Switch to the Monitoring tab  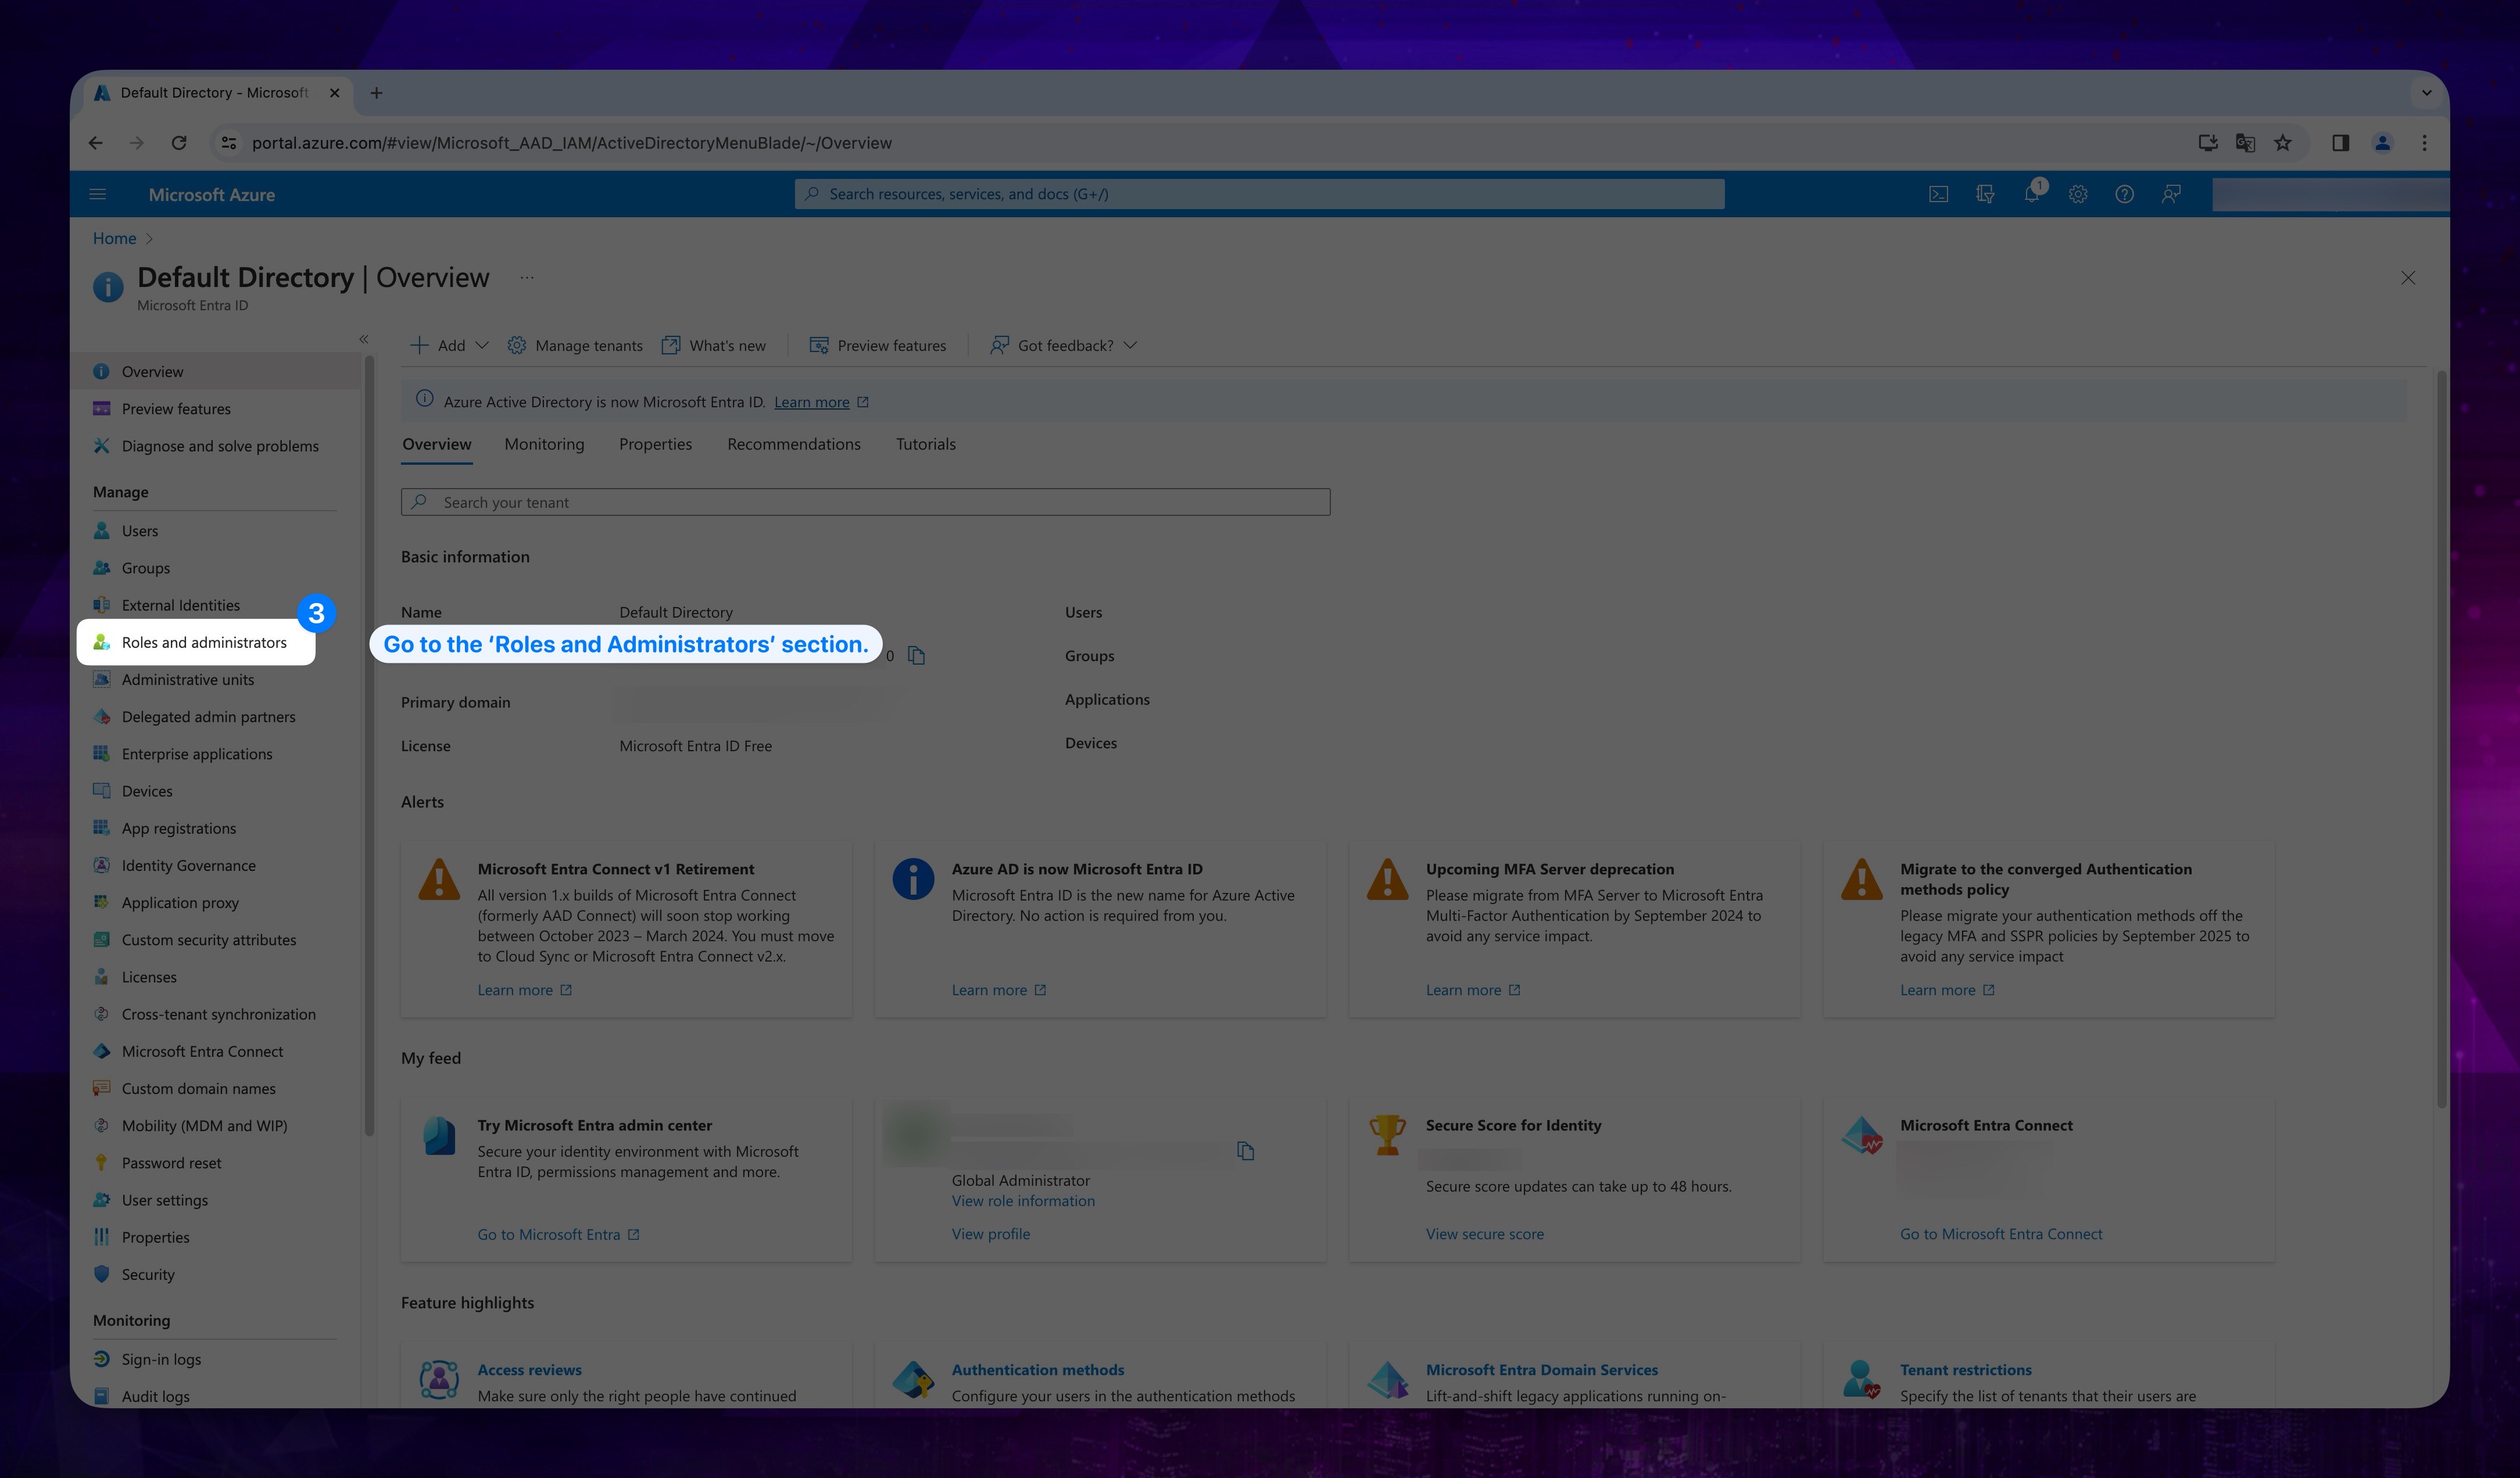[x=544, y=444]
